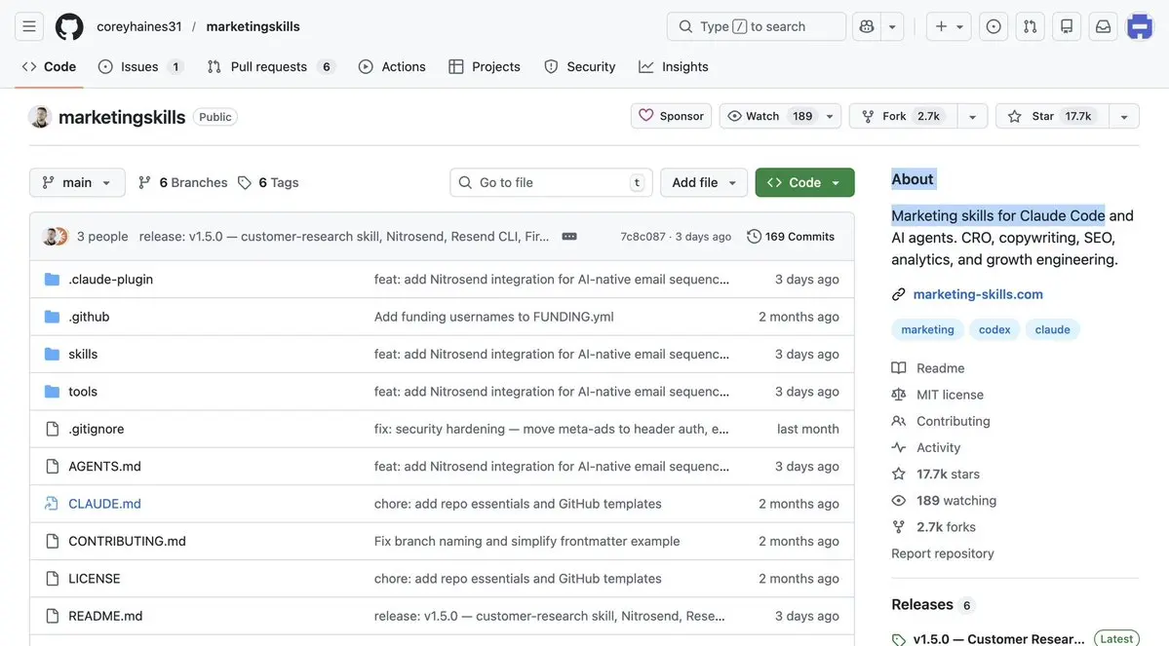The width and height of the screenshot is (1169, 646).
Task: Open the green Code dropdown
Action: coord(804,182)
